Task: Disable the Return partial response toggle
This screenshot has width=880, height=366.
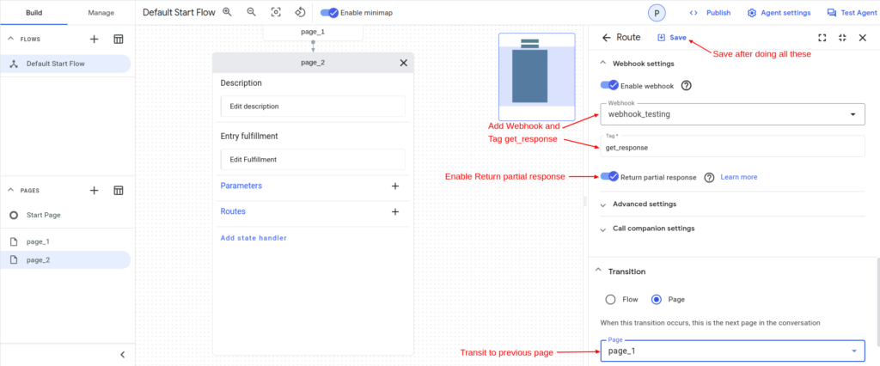Action: coord(609,177)
